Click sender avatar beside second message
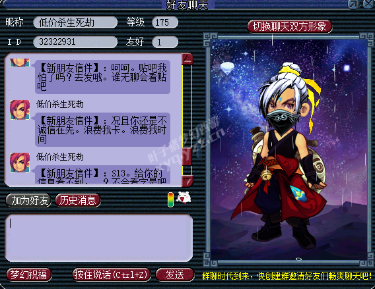 click(x=20, y=110)
